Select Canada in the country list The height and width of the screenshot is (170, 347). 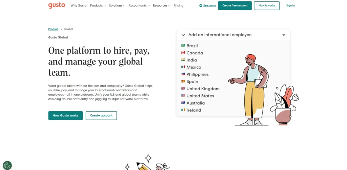coord(195,53)
